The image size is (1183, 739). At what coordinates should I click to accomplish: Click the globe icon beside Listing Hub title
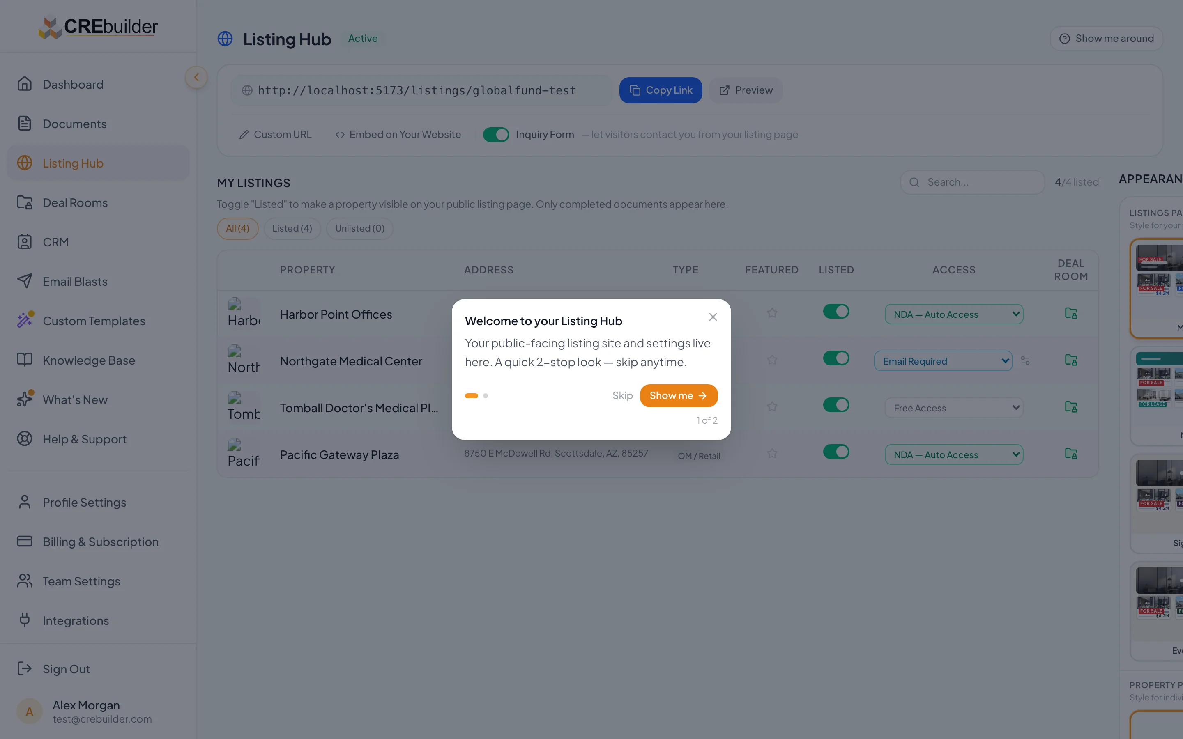tap(225, 39)
